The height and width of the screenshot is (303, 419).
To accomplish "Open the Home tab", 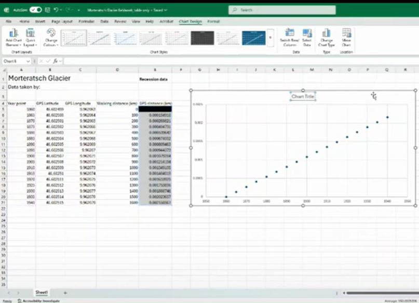I will (24, 21).
